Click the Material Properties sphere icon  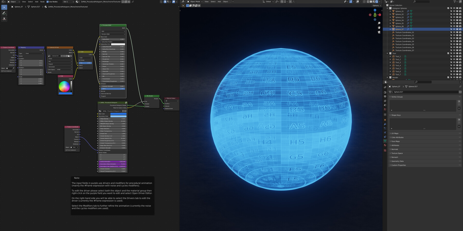click(x=385, y=145)
